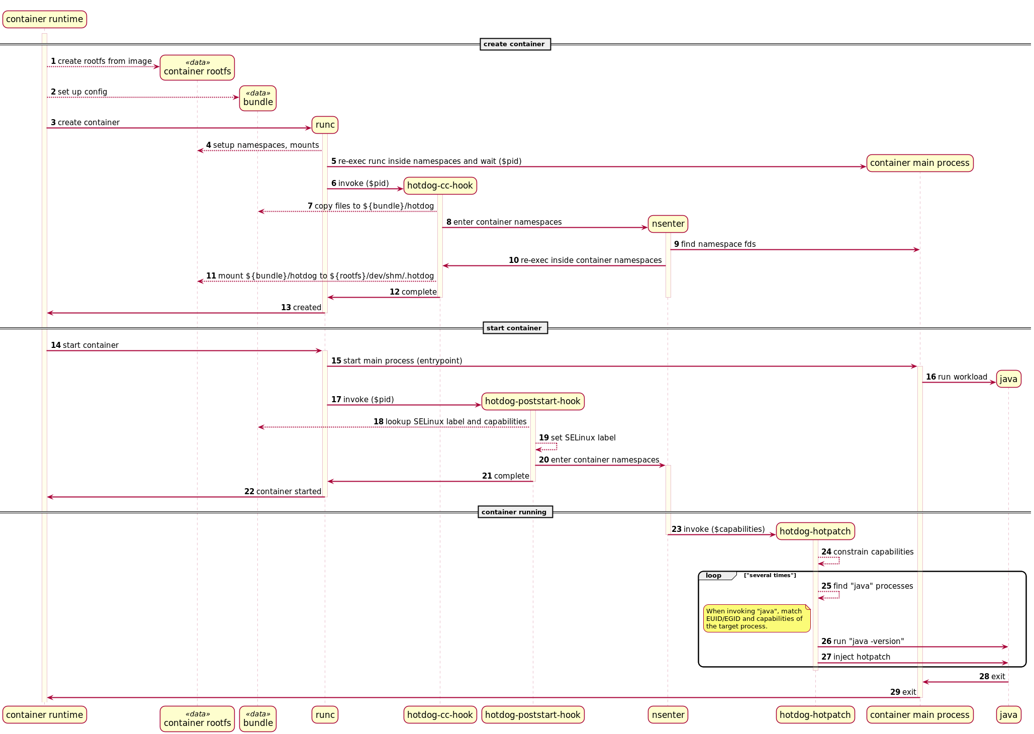Click the upper 'container main process' box
The image size is (1034, 734).
919,163
